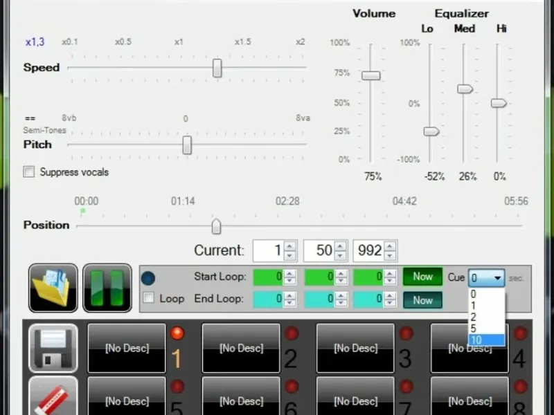
Task: Click the red LED for preset 6
Action: tap(292, 387)
